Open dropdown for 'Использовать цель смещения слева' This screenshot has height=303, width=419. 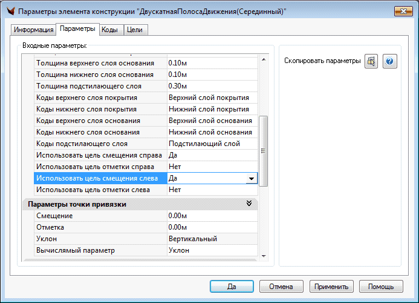click(x=251, y=178)
